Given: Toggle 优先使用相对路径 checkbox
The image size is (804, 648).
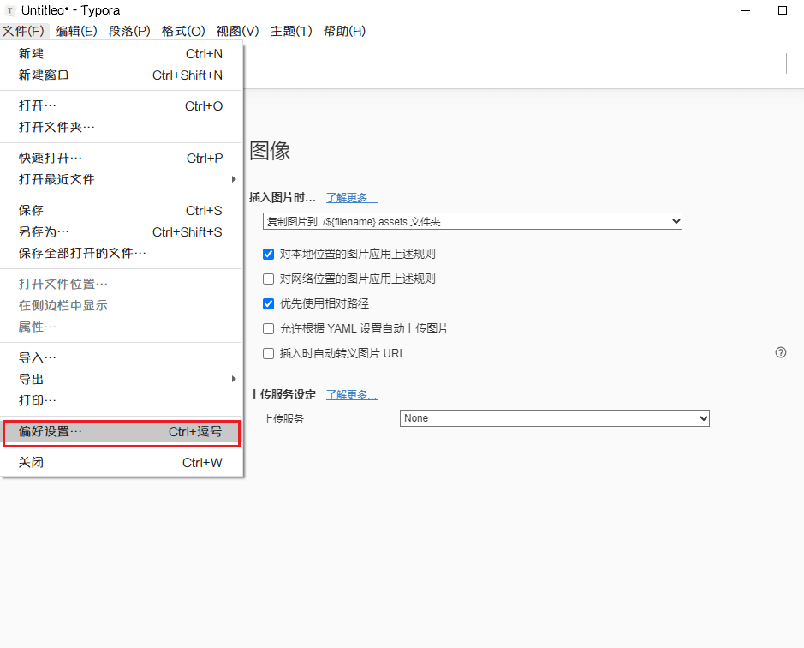Looking at the screenshot, I should 268,303.
